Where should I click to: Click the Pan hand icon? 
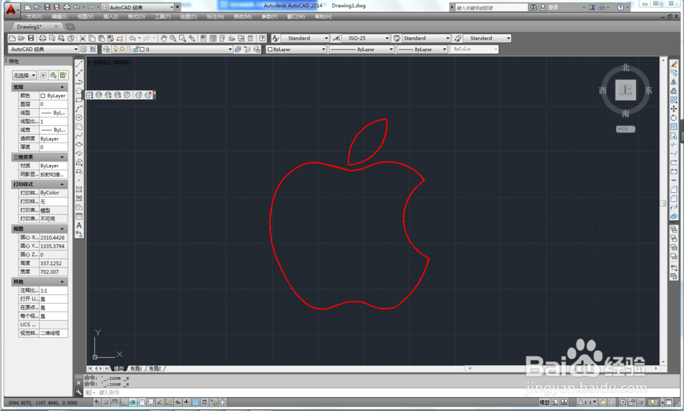(x=163, y=38)
